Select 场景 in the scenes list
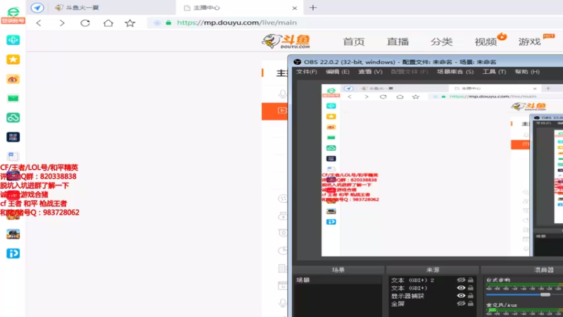 click(x=338, y=280)
